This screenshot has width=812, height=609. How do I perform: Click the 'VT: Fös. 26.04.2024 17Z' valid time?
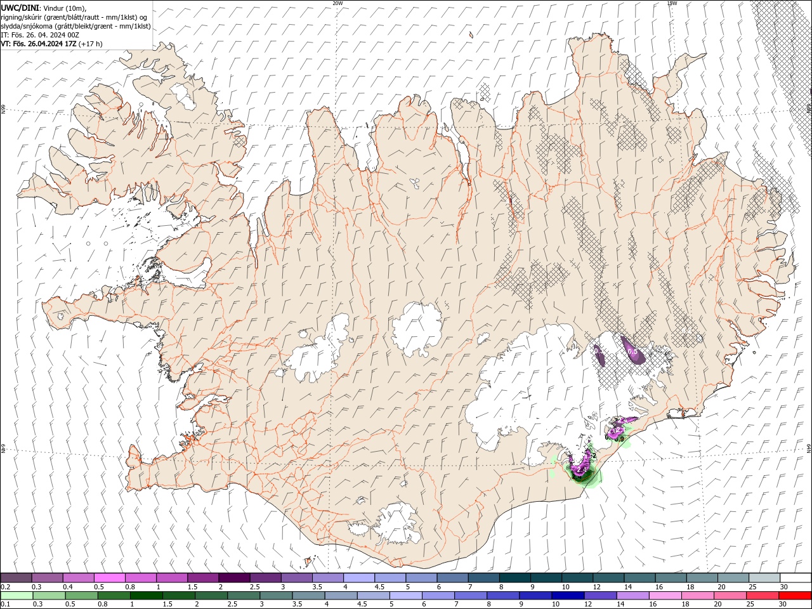click(x=51, y=44)
